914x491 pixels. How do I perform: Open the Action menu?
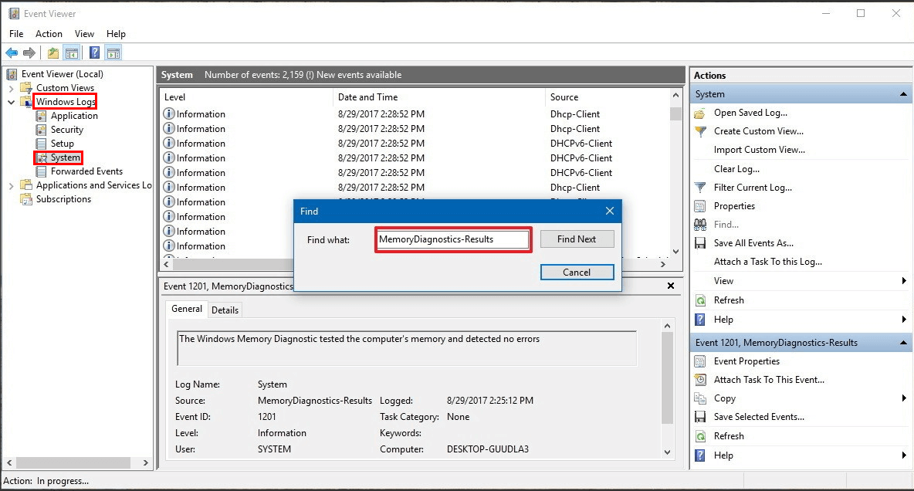pyautogui.click(x=49, y=34)
